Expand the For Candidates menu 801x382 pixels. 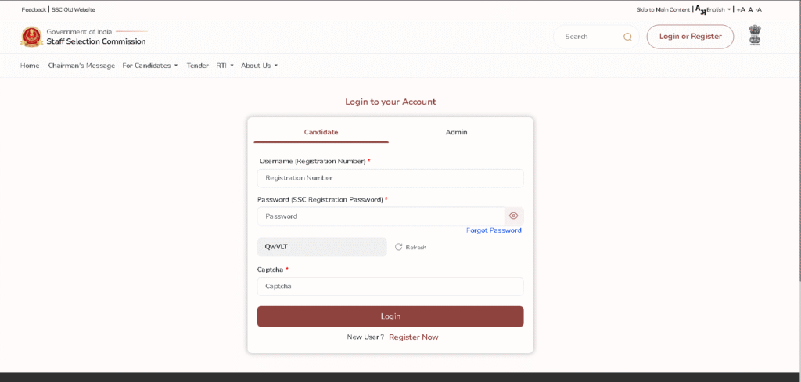point(149,66)
